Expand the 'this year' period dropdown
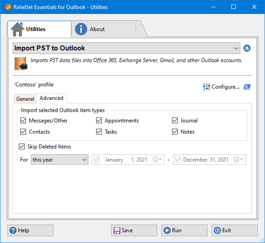This screenshot has height=243, width=265. (60, 159)
